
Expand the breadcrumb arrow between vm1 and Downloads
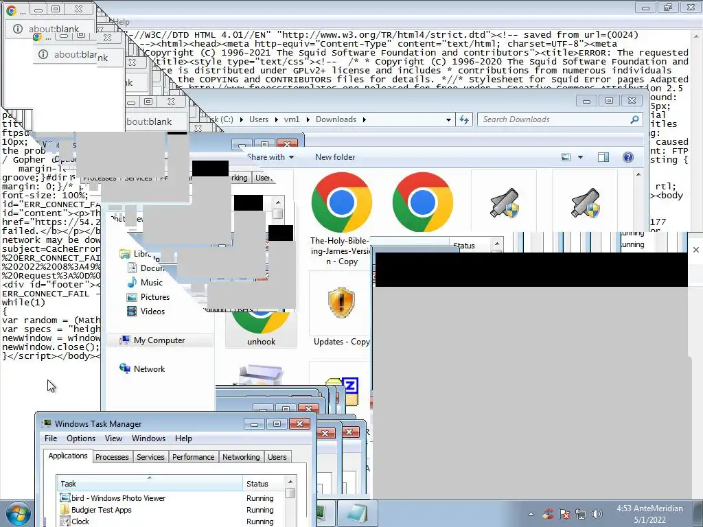pos(308,119)
